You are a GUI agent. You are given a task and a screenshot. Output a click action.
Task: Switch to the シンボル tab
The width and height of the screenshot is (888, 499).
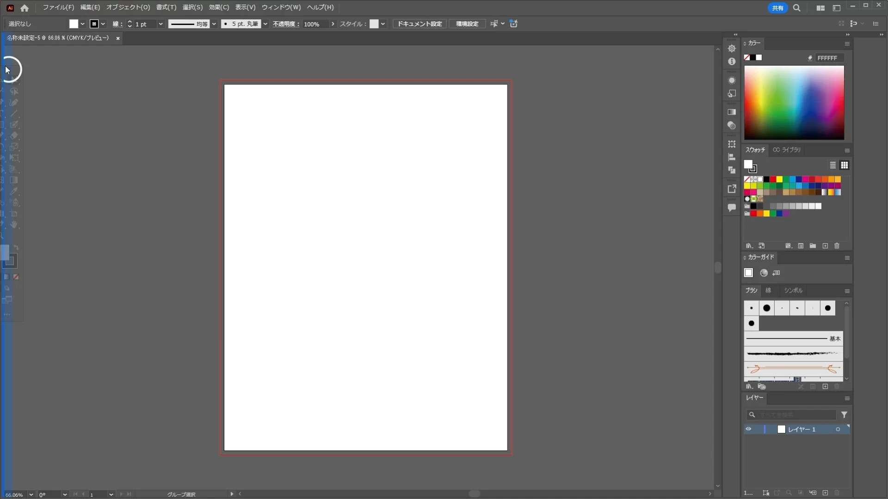793,291
